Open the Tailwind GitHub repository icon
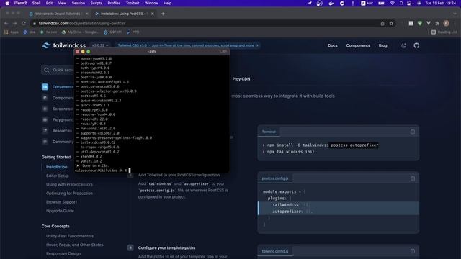The width and height of the screenshot is (461, 259). pos(416,45)
